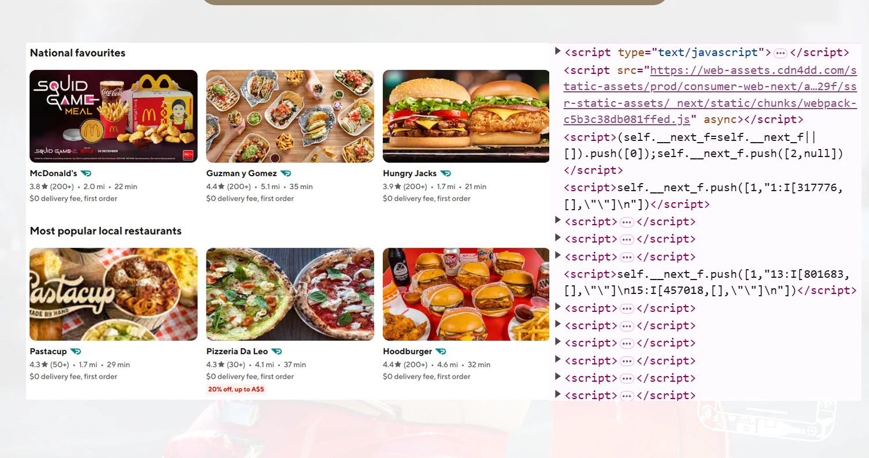Click the Squid Game Meal promotional image
The height and width of the screenshot is (458, 869).
(x=113, y=116)
